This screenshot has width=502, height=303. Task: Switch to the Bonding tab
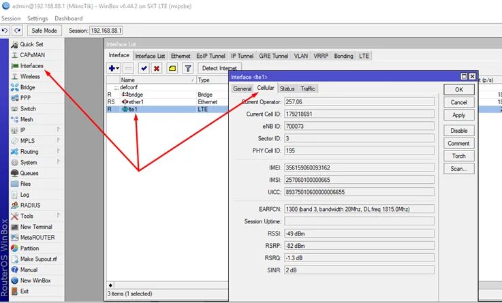[x=343, y=56]
